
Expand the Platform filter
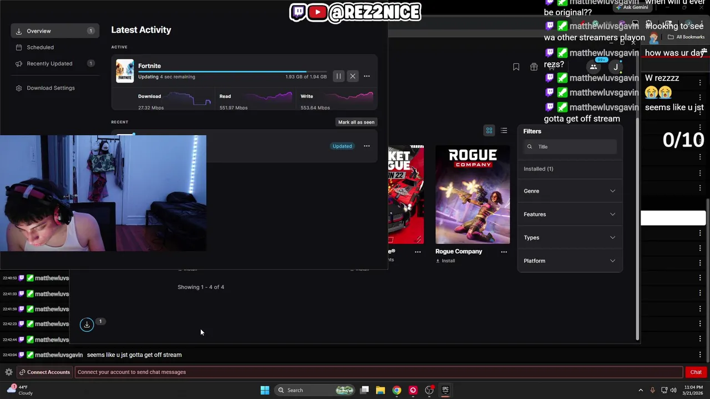[x=570, y=261]
